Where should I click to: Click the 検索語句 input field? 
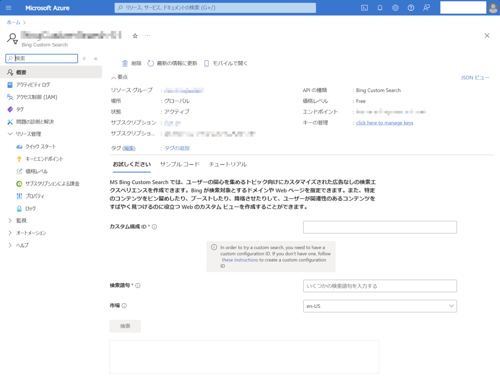pos(380,286)
